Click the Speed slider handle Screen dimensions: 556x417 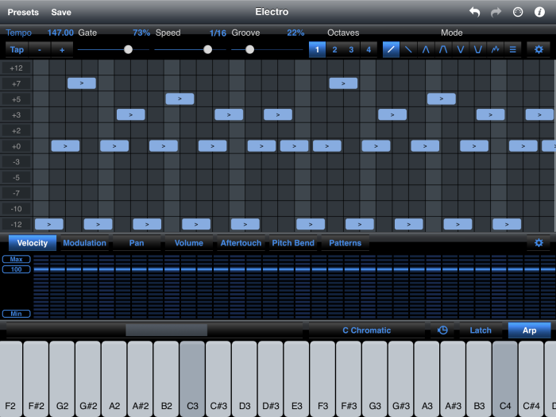point(208,49)
